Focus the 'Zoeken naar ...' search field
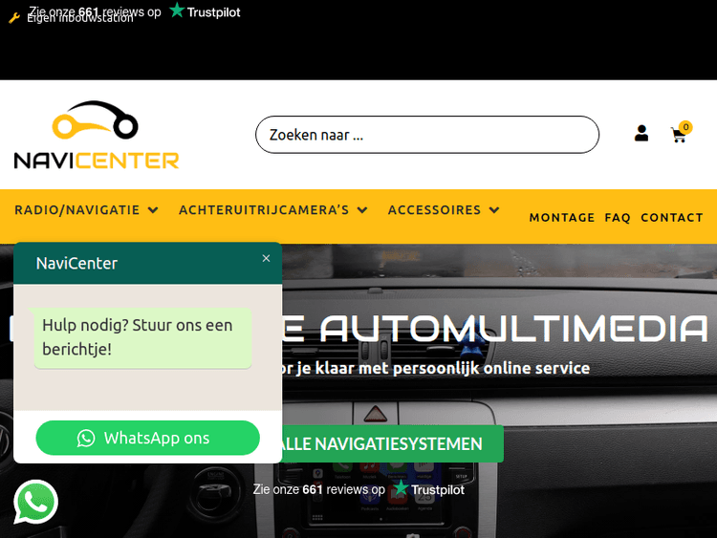The width and height of the screenshot is (717, 538). (x=427, y=135)
